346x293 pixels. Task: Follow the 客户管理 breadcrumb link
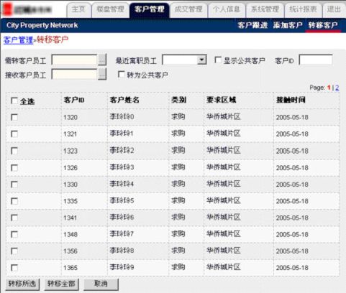19,40
